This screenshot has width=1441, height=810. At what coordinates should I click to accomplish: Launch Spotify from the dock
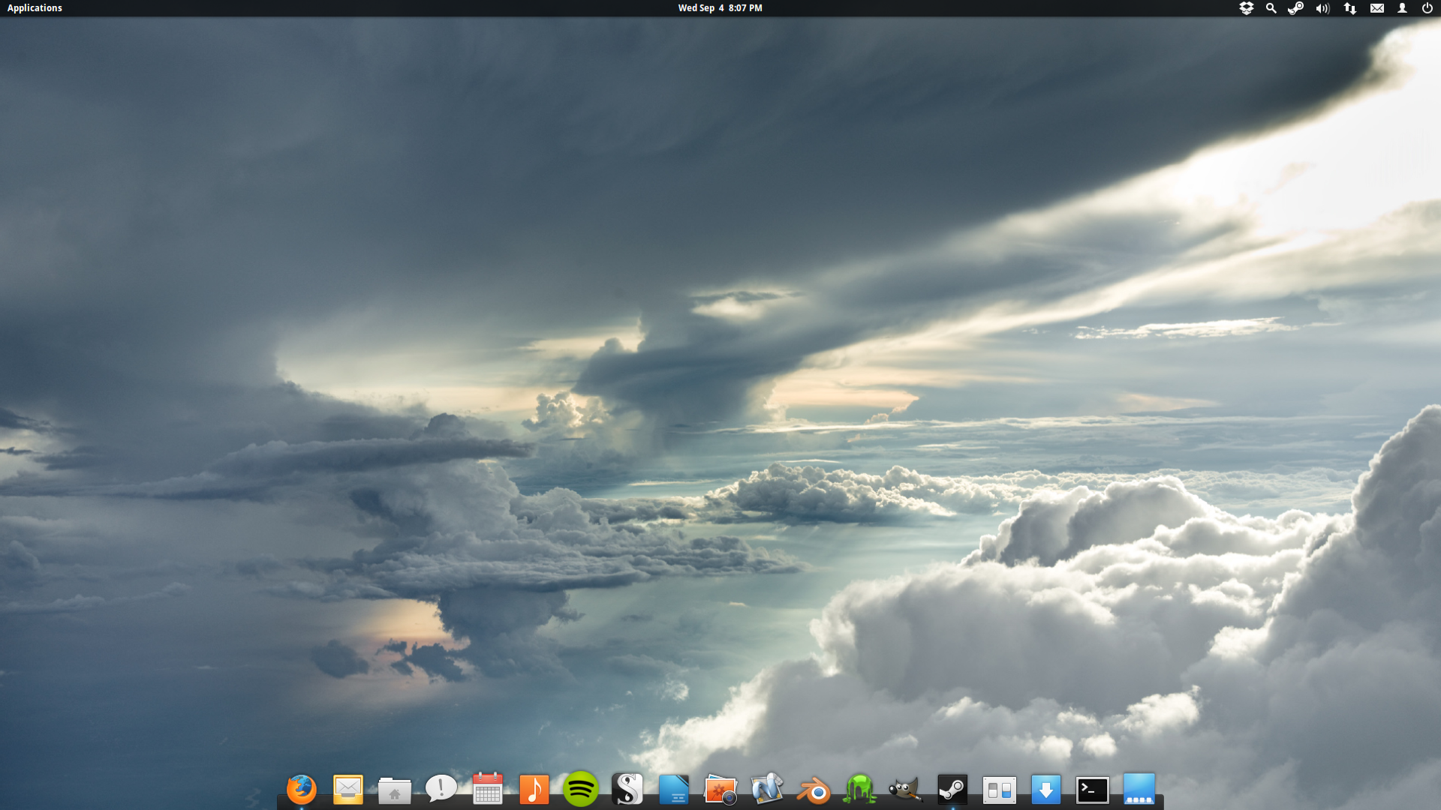(581, 789)
